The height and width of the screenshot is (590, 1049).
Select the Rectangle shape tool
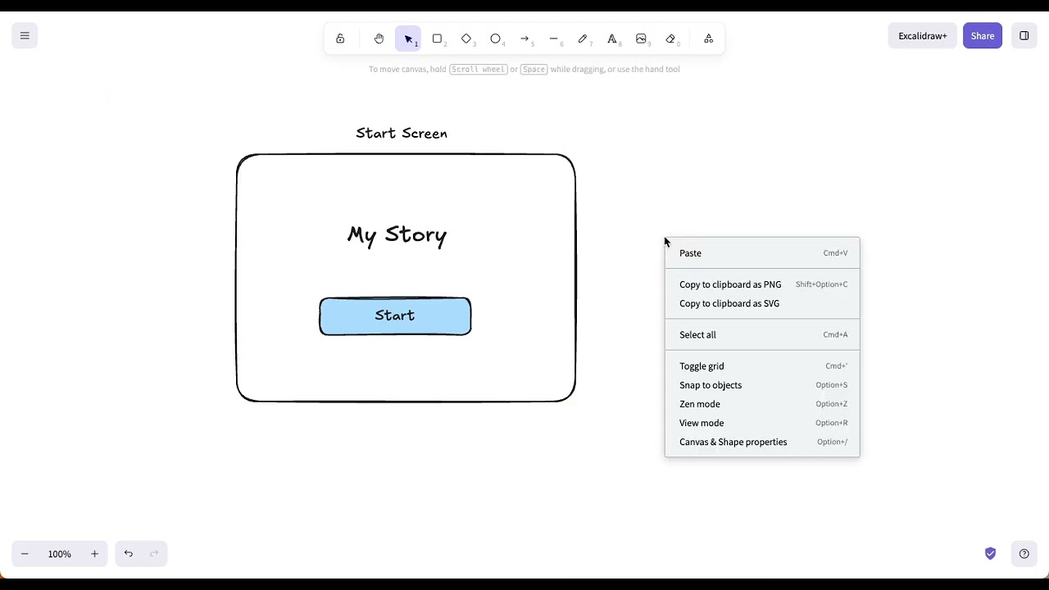(x=438, y=39)
